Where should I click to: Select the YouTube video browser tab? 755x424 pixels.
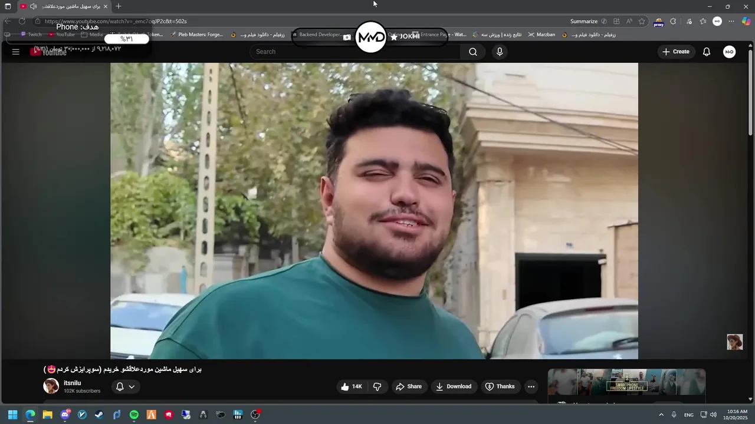[65, 6]
